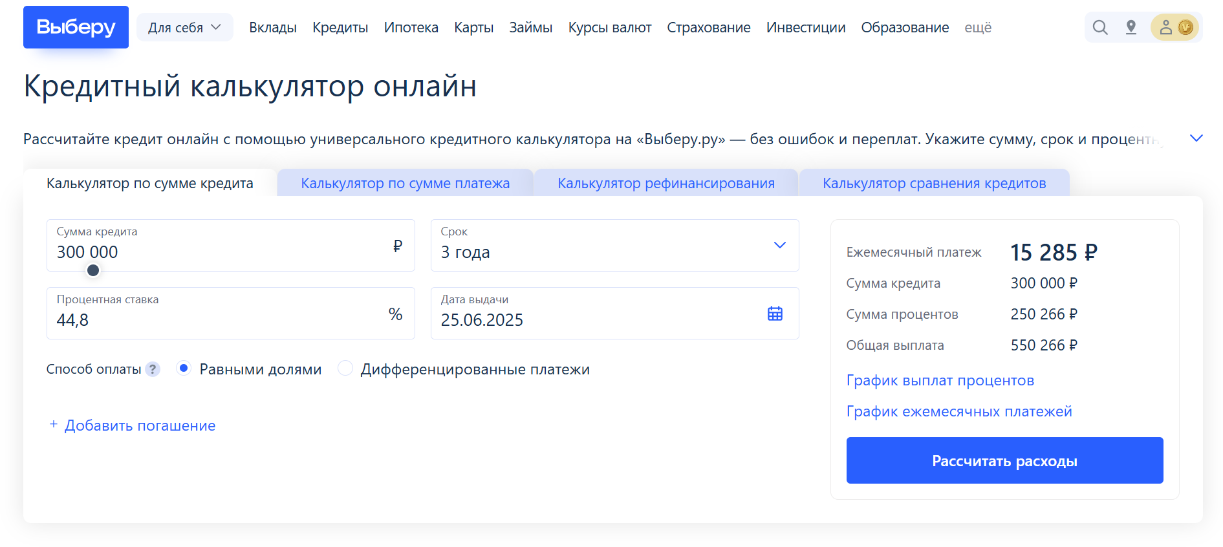Click the question mark help icon
This screenshot has width=1223, height=547.
(153, 369)
